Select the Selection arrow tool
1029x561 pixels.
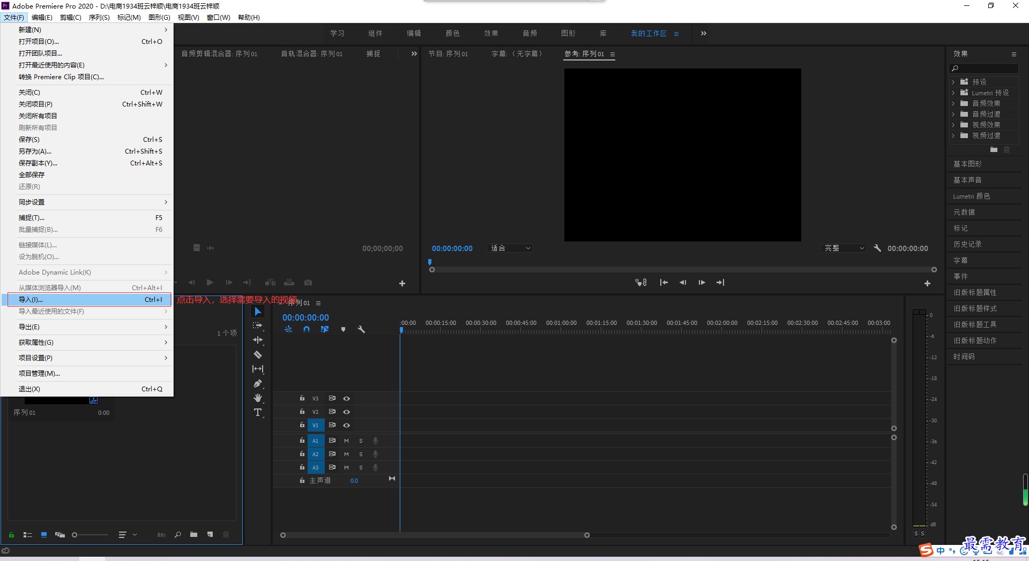[258, 312]
